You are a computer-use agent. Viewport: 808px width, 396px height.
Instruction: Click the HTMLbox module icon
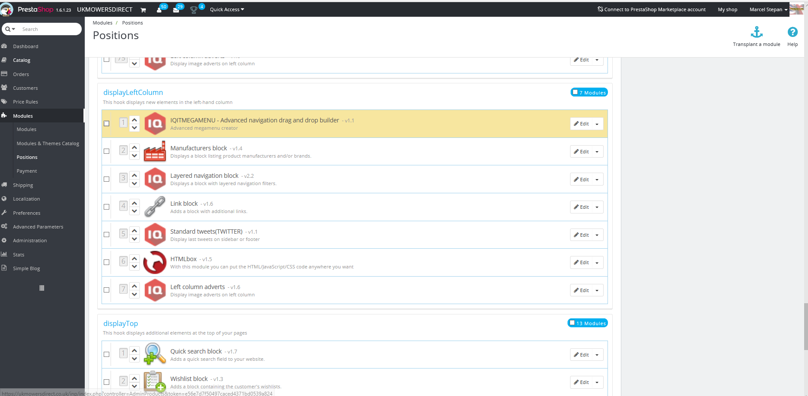tap(155, 262)
